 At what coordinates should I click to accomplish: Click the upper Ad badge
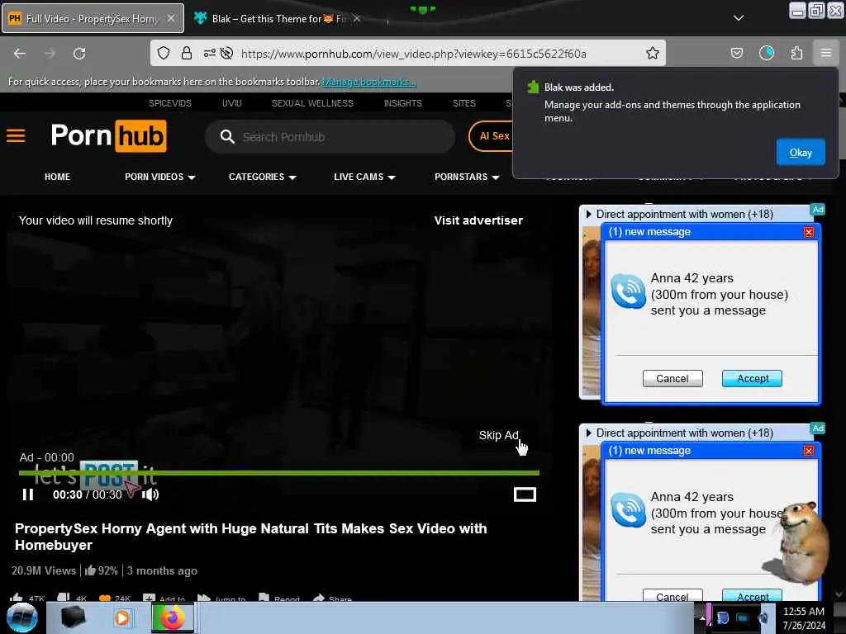click(x=818, y=209)
